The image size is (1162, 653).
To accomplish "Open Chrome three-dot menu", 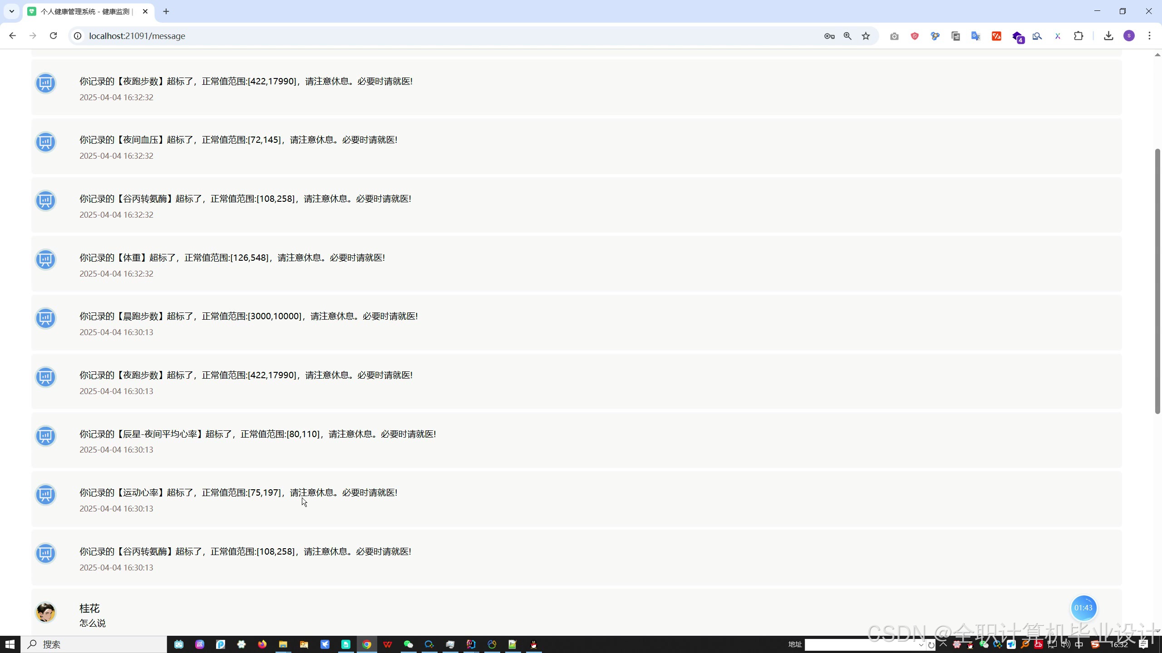I will coord(1149,36).
